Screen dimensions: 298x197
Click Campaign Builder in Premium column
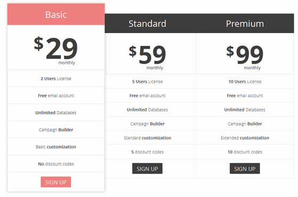(245, 124)
